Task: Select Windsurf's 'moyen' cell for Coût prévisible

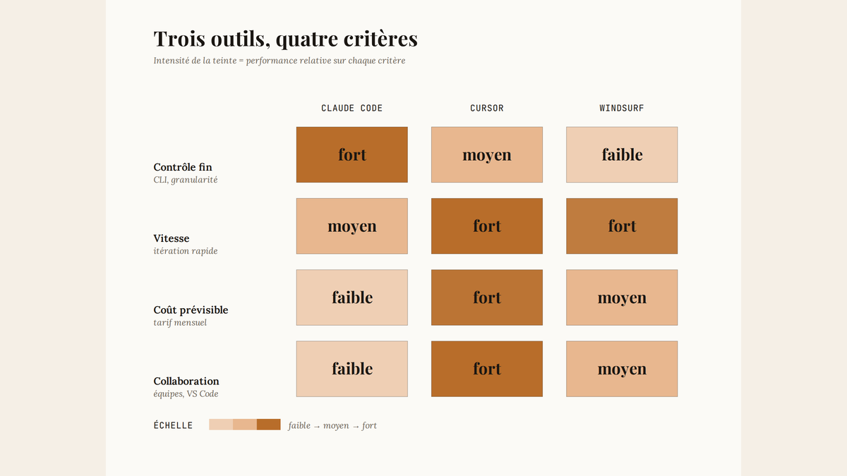Action: click(x=622, y=298)
